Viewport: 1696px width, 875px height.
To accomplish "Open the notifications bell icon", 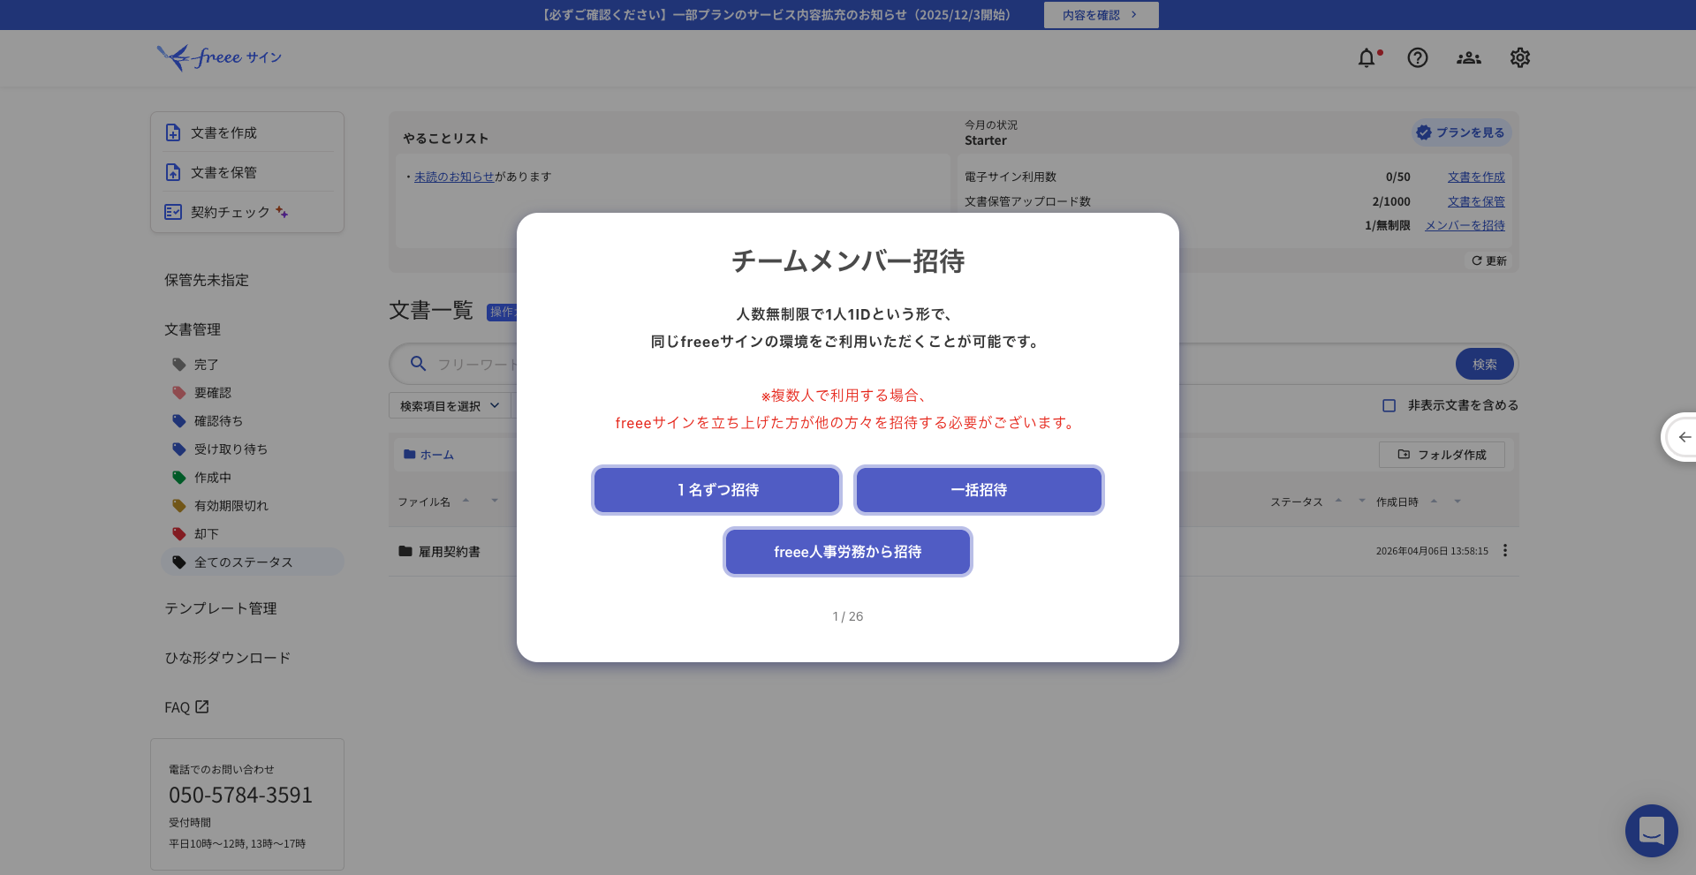I will point(1367,58).
